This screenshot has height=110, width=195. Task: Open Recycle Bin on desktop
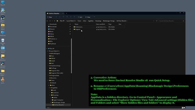click(x=3, y=42)
